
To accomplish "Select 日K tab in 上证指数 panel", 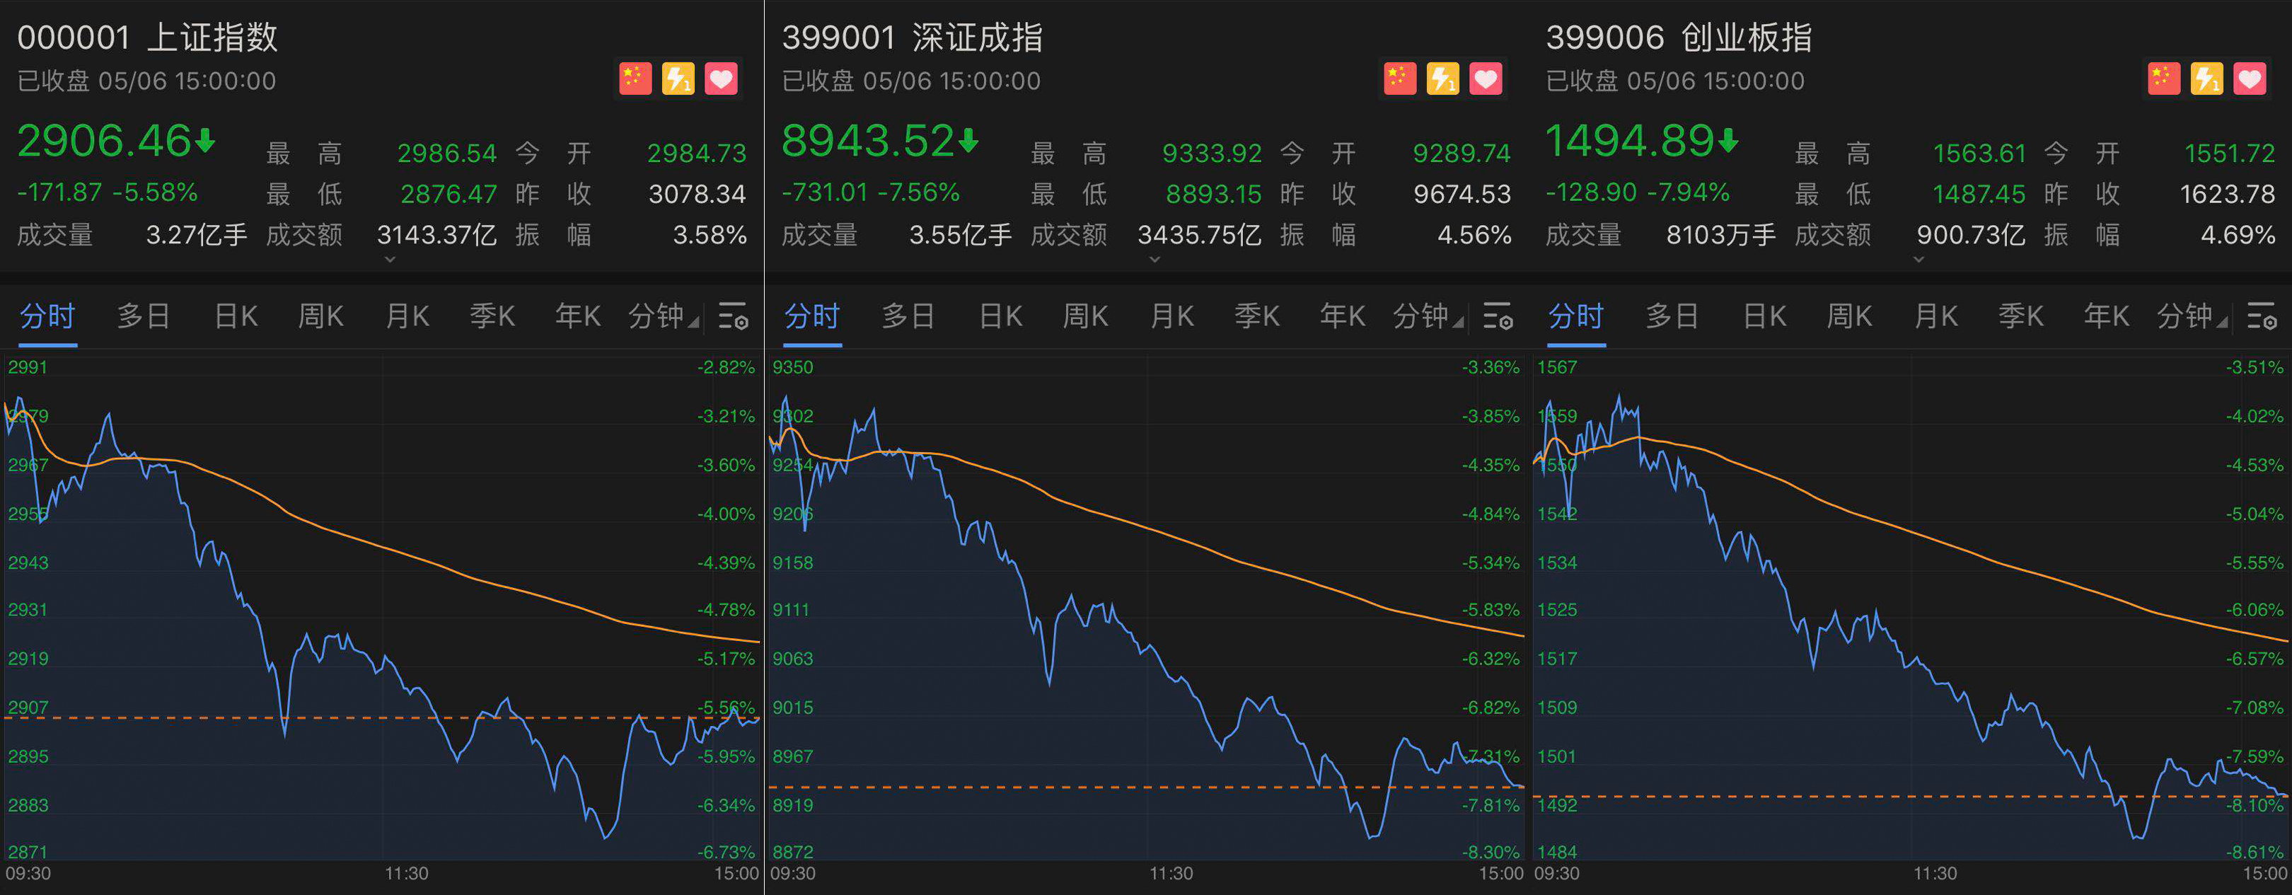I will click(x=236, y=316).
